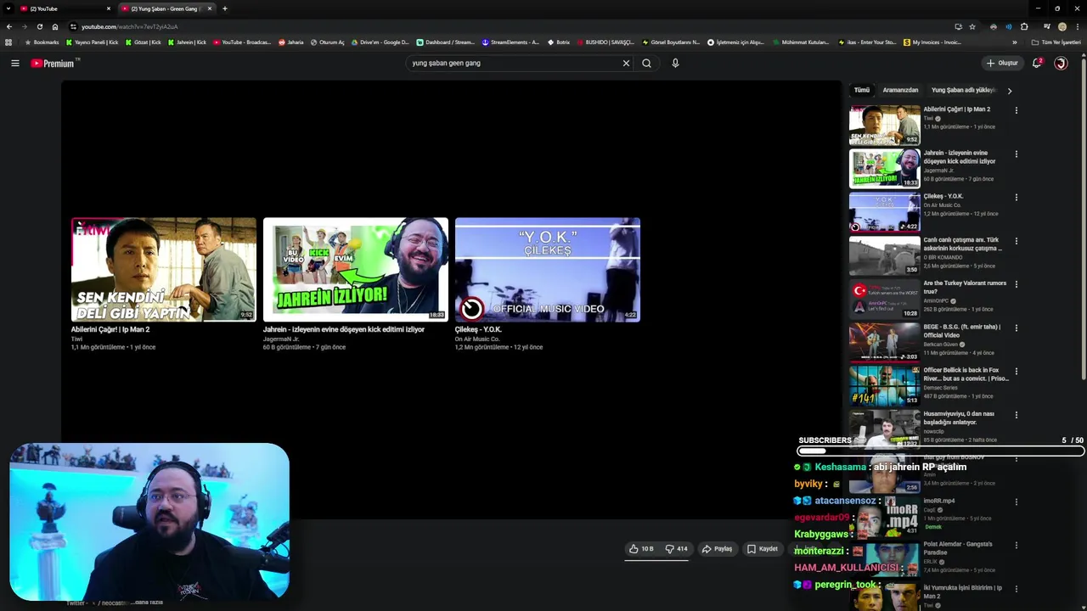Select the Yung Şaban adlı yükleyen chip
1087x611 pixels.
(963, 90)
